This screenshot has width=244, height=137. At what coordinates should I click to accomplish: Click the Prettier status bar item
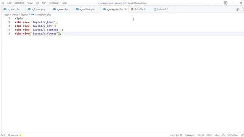pos(233,135)
